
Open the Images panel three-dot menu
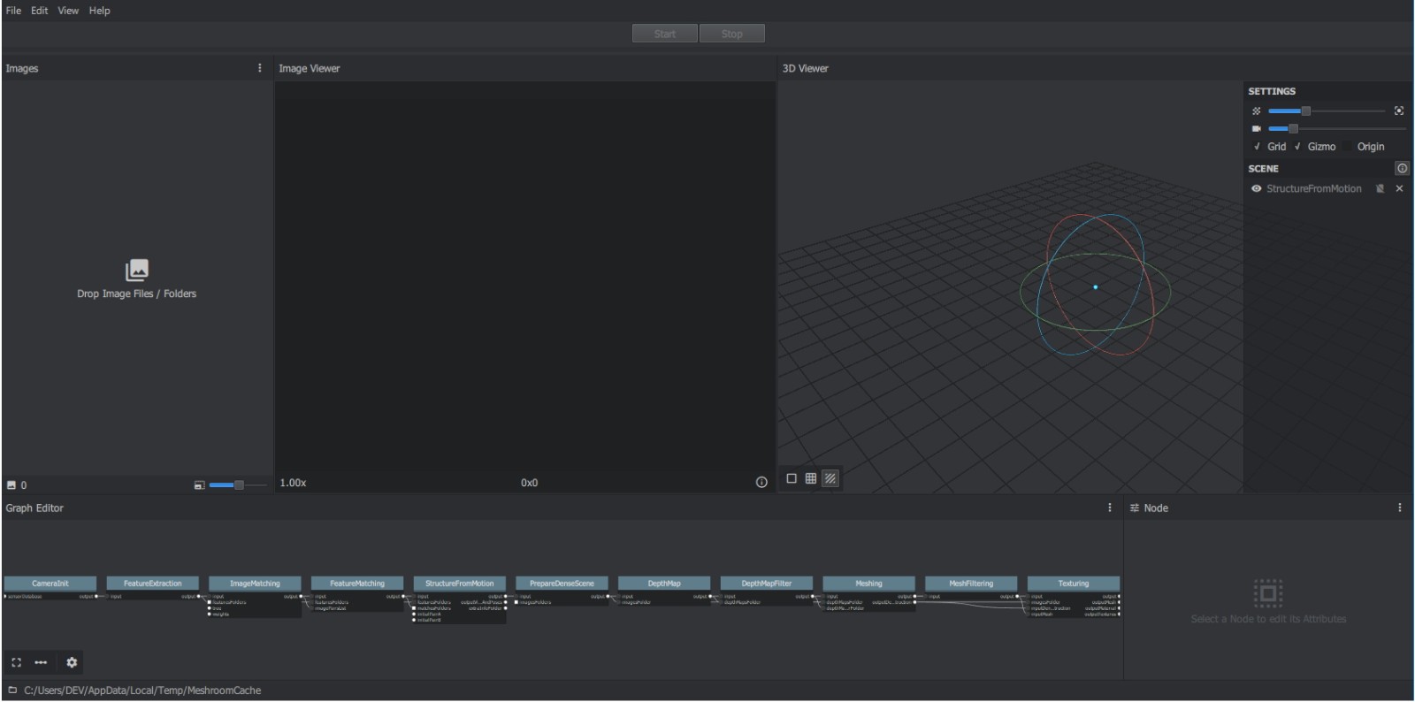point(259,68)
